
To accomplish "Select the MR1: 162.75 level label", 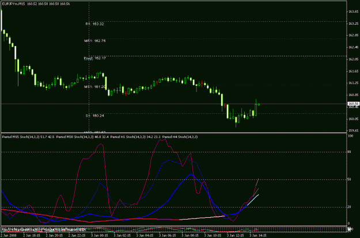I will pos(95,41).
